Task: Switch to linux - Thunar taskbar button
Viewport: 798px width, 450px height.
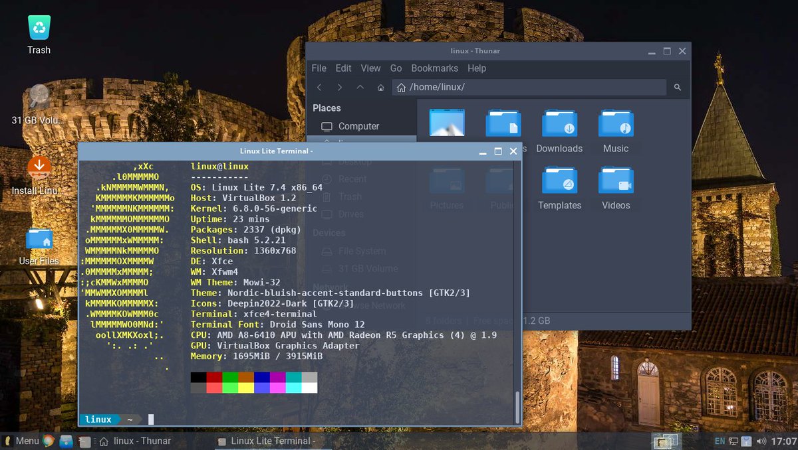Action: click(136, 441)
